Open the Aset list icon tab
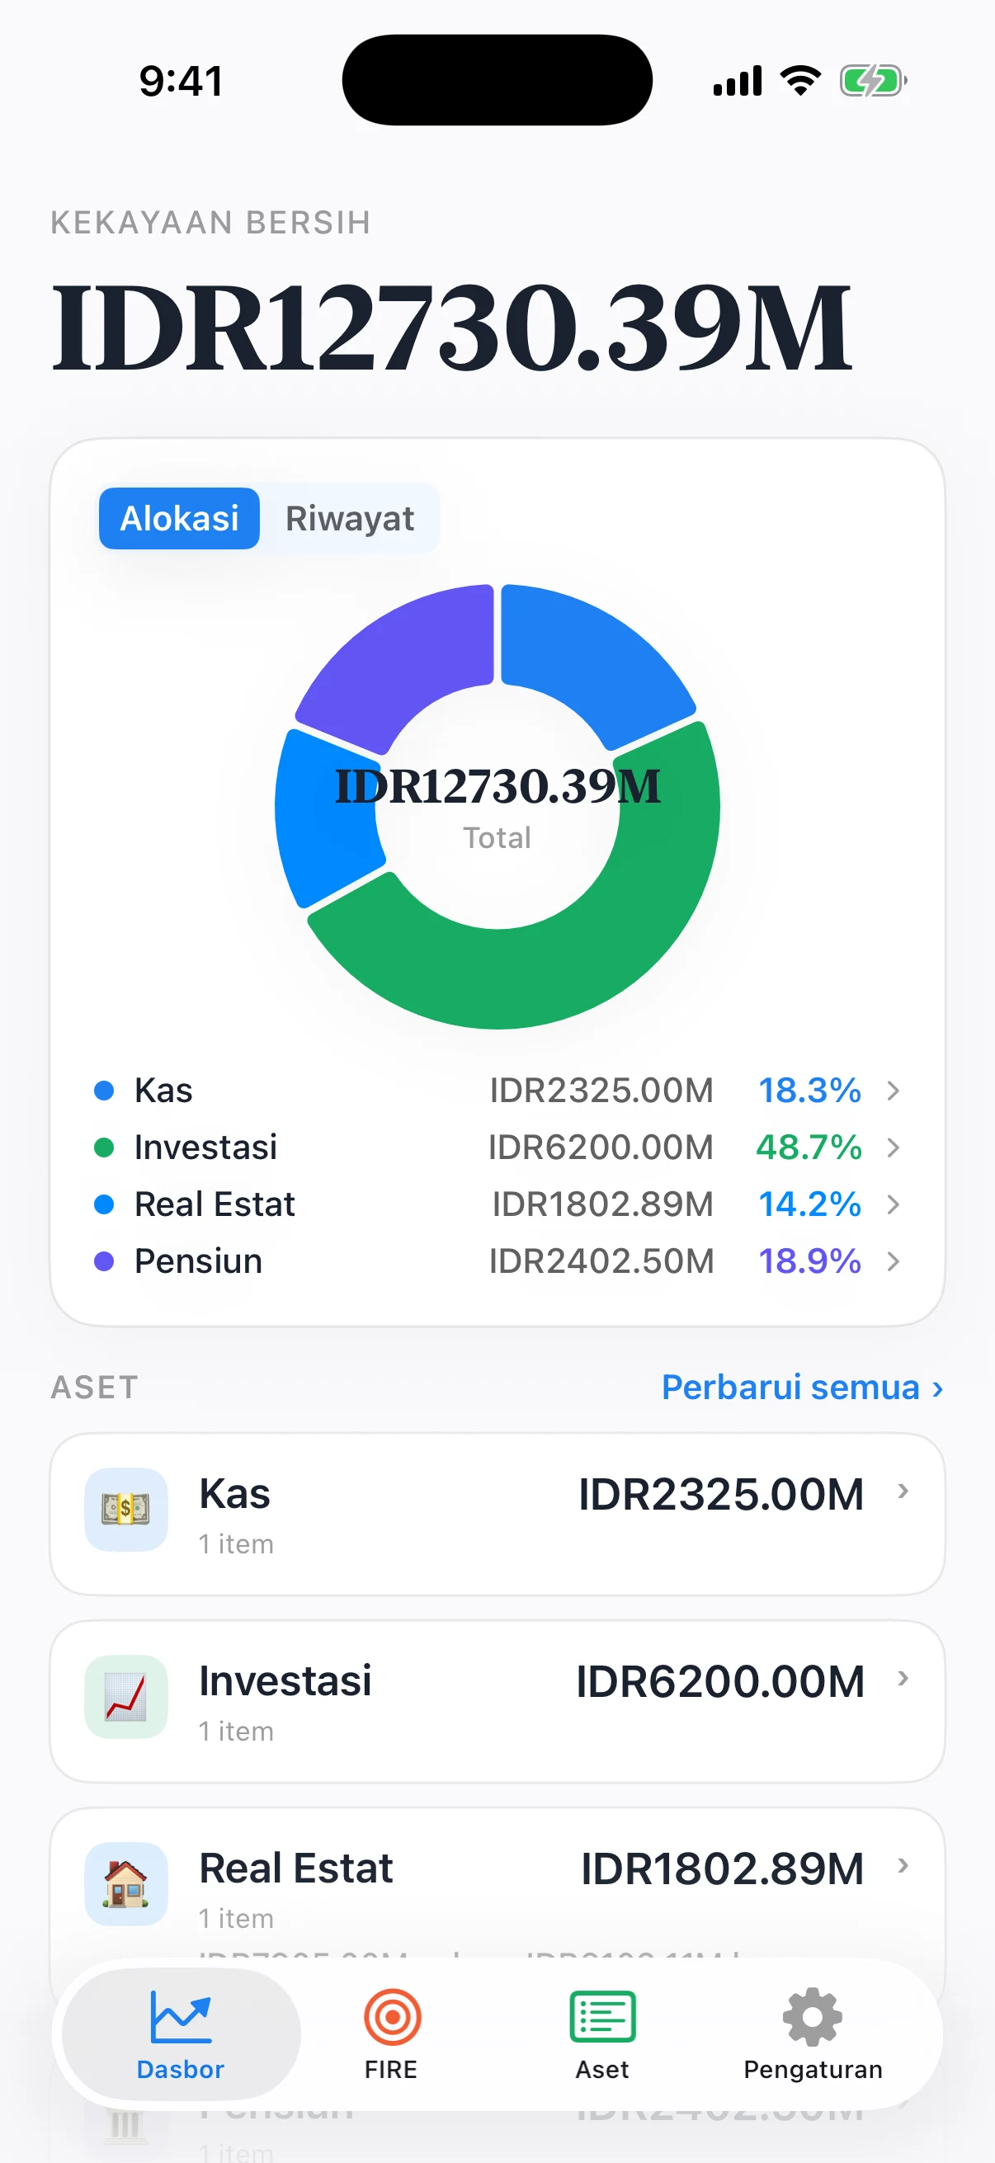 pos(602,2033)
